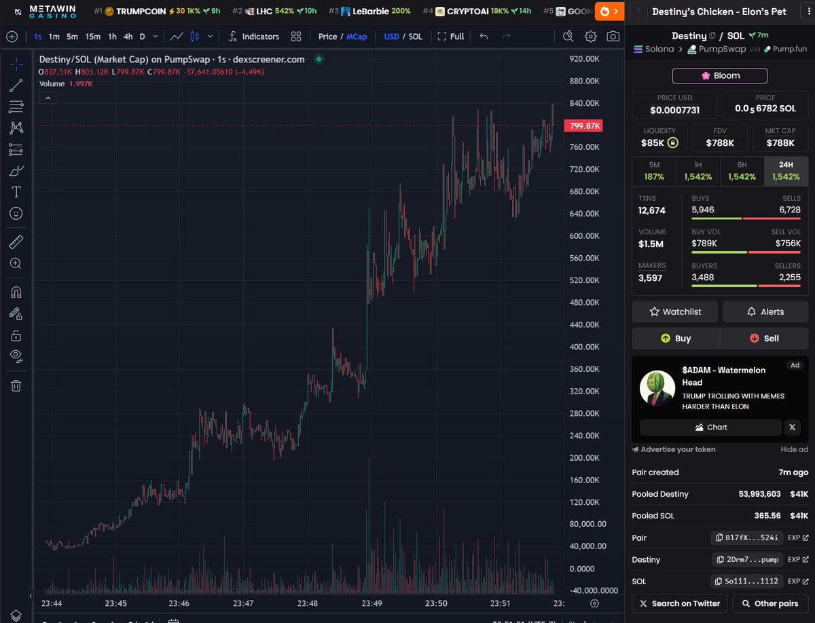Select the D daily timeframe
The height and width of the screenshot is (623, 815).
coord(142,37)
